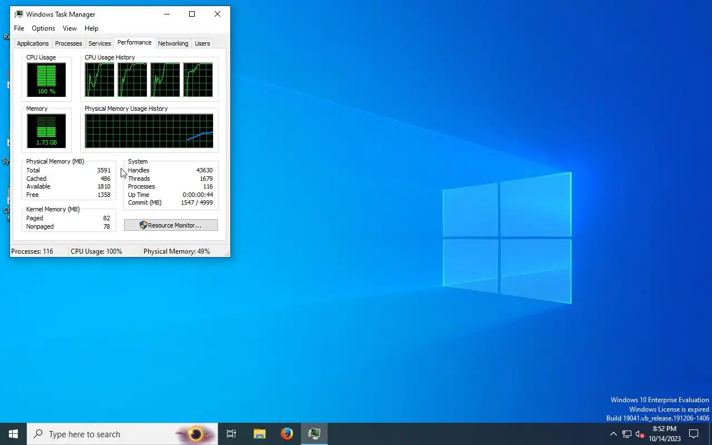Open the clock showing 8:52 PM
Viewport: 712px width, 445px height.
coord(664,434)
